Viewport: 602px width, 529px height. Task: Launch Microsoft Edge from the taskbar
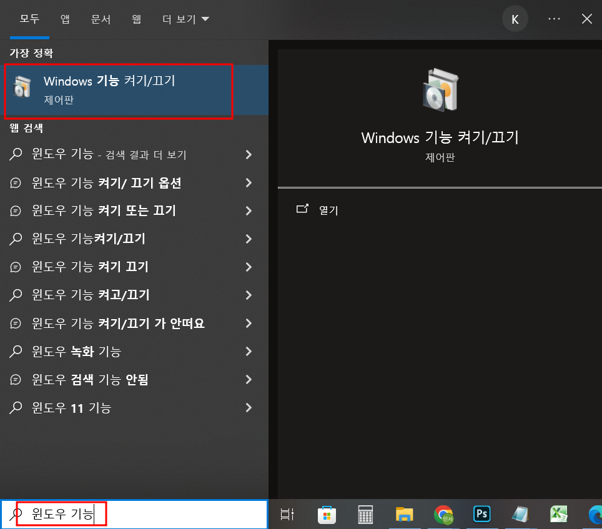click(596, 515)
